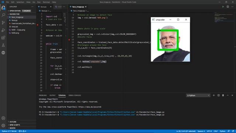Open the Run menu
Screen dimensions: 236x133
pyautogui.click(x=39, y=2)
